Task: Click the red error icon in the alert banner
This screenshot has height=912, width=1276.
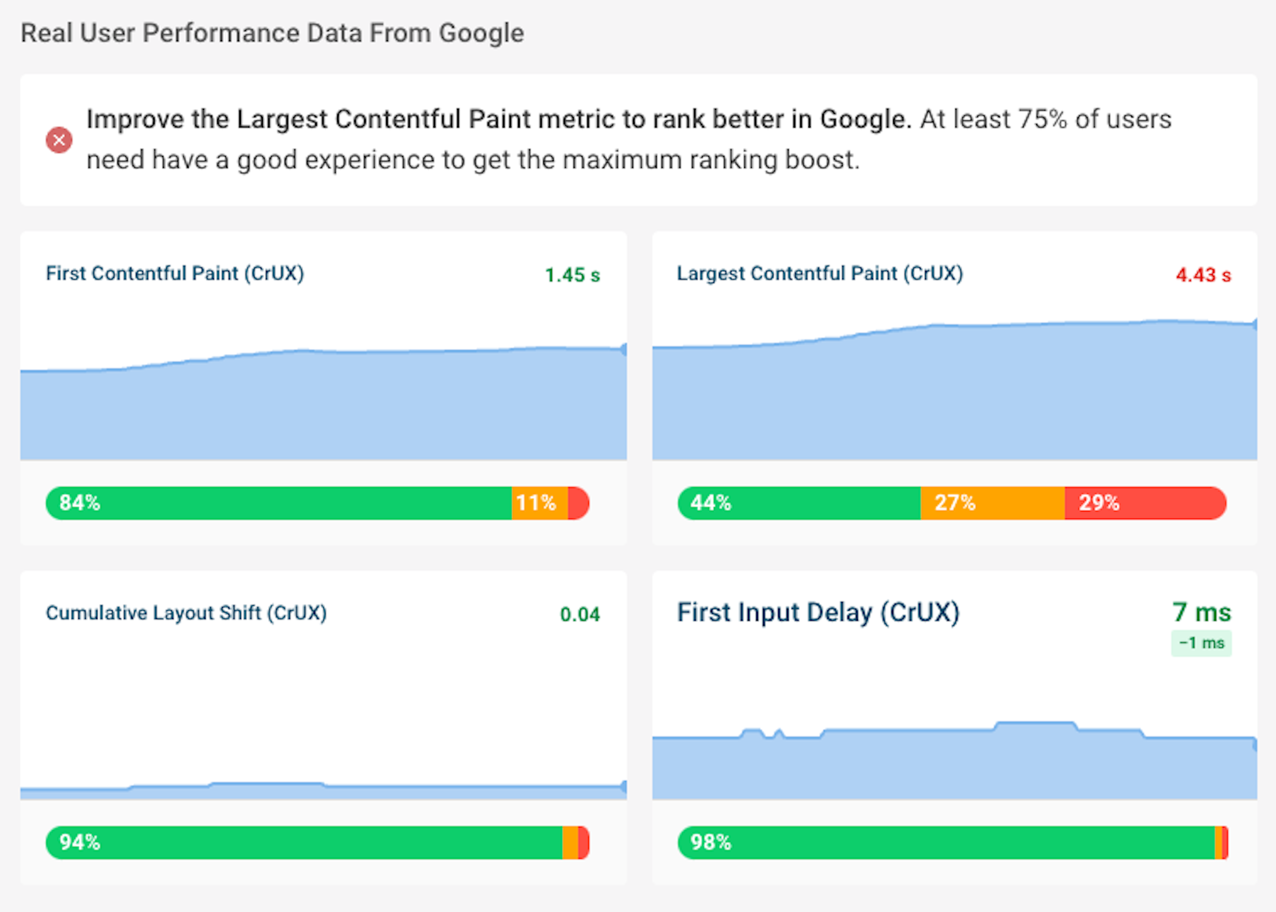Action: 58,140
